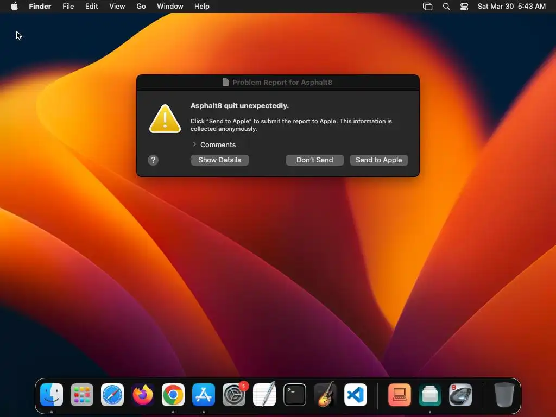Launch Visual Studio Code from Dock
The width and height of the screenshot is (556, 417).
(356, 395)
